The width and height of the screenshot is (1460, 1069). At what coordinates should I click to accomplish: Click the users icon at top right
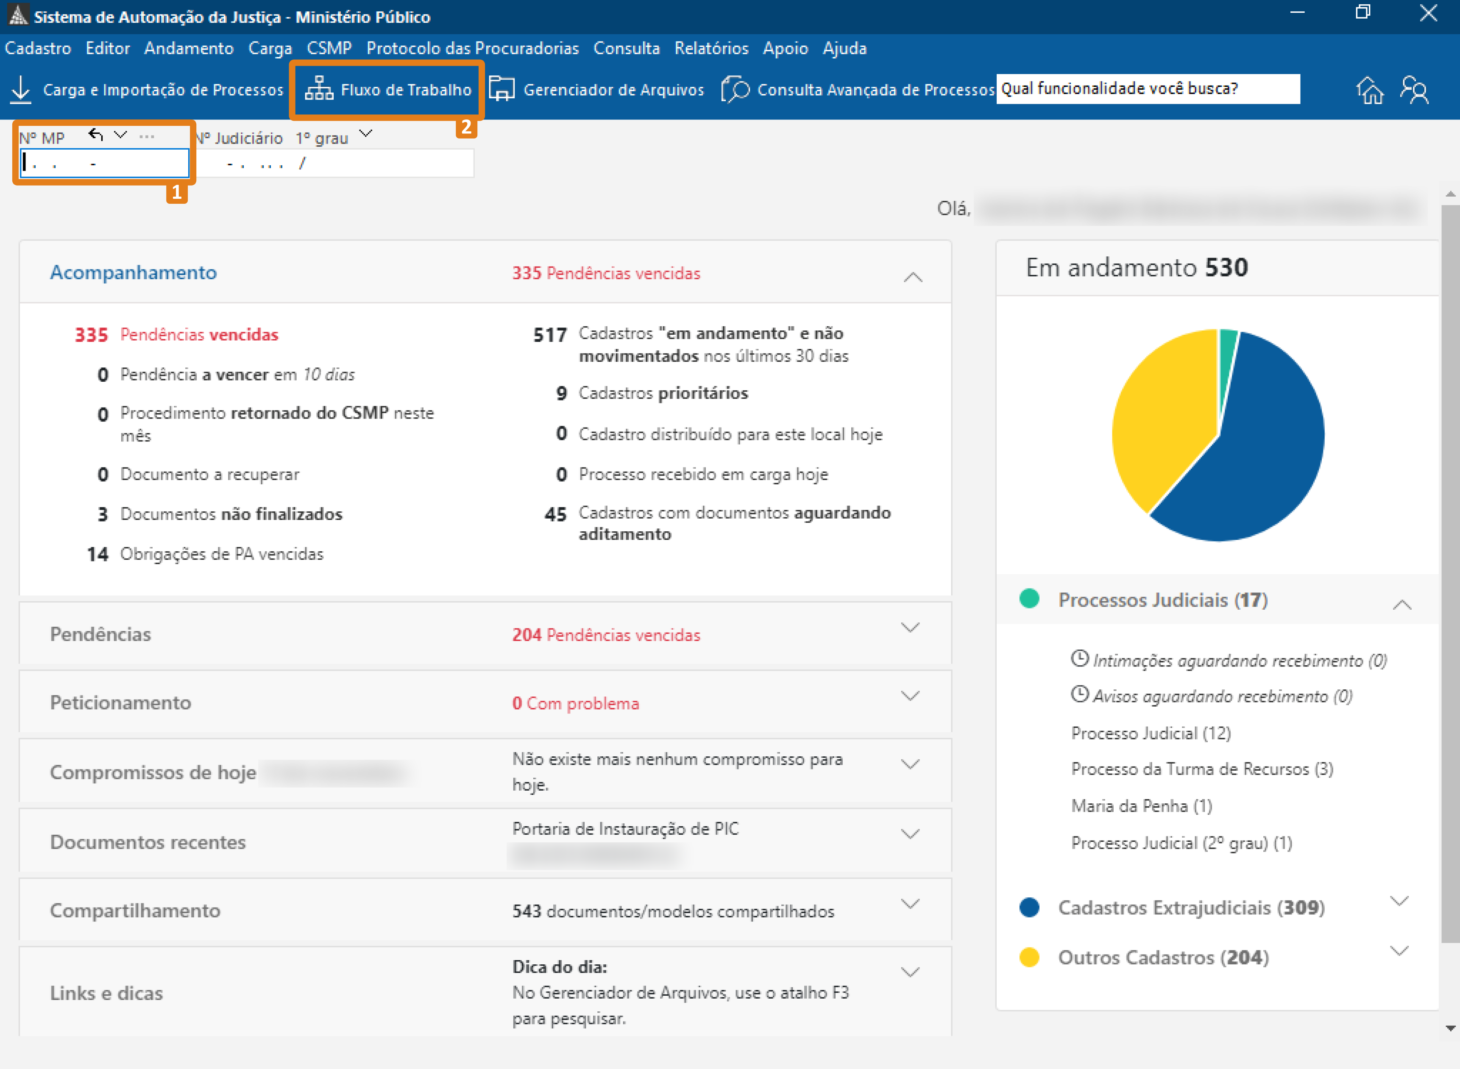click(x=1414, y=90)
